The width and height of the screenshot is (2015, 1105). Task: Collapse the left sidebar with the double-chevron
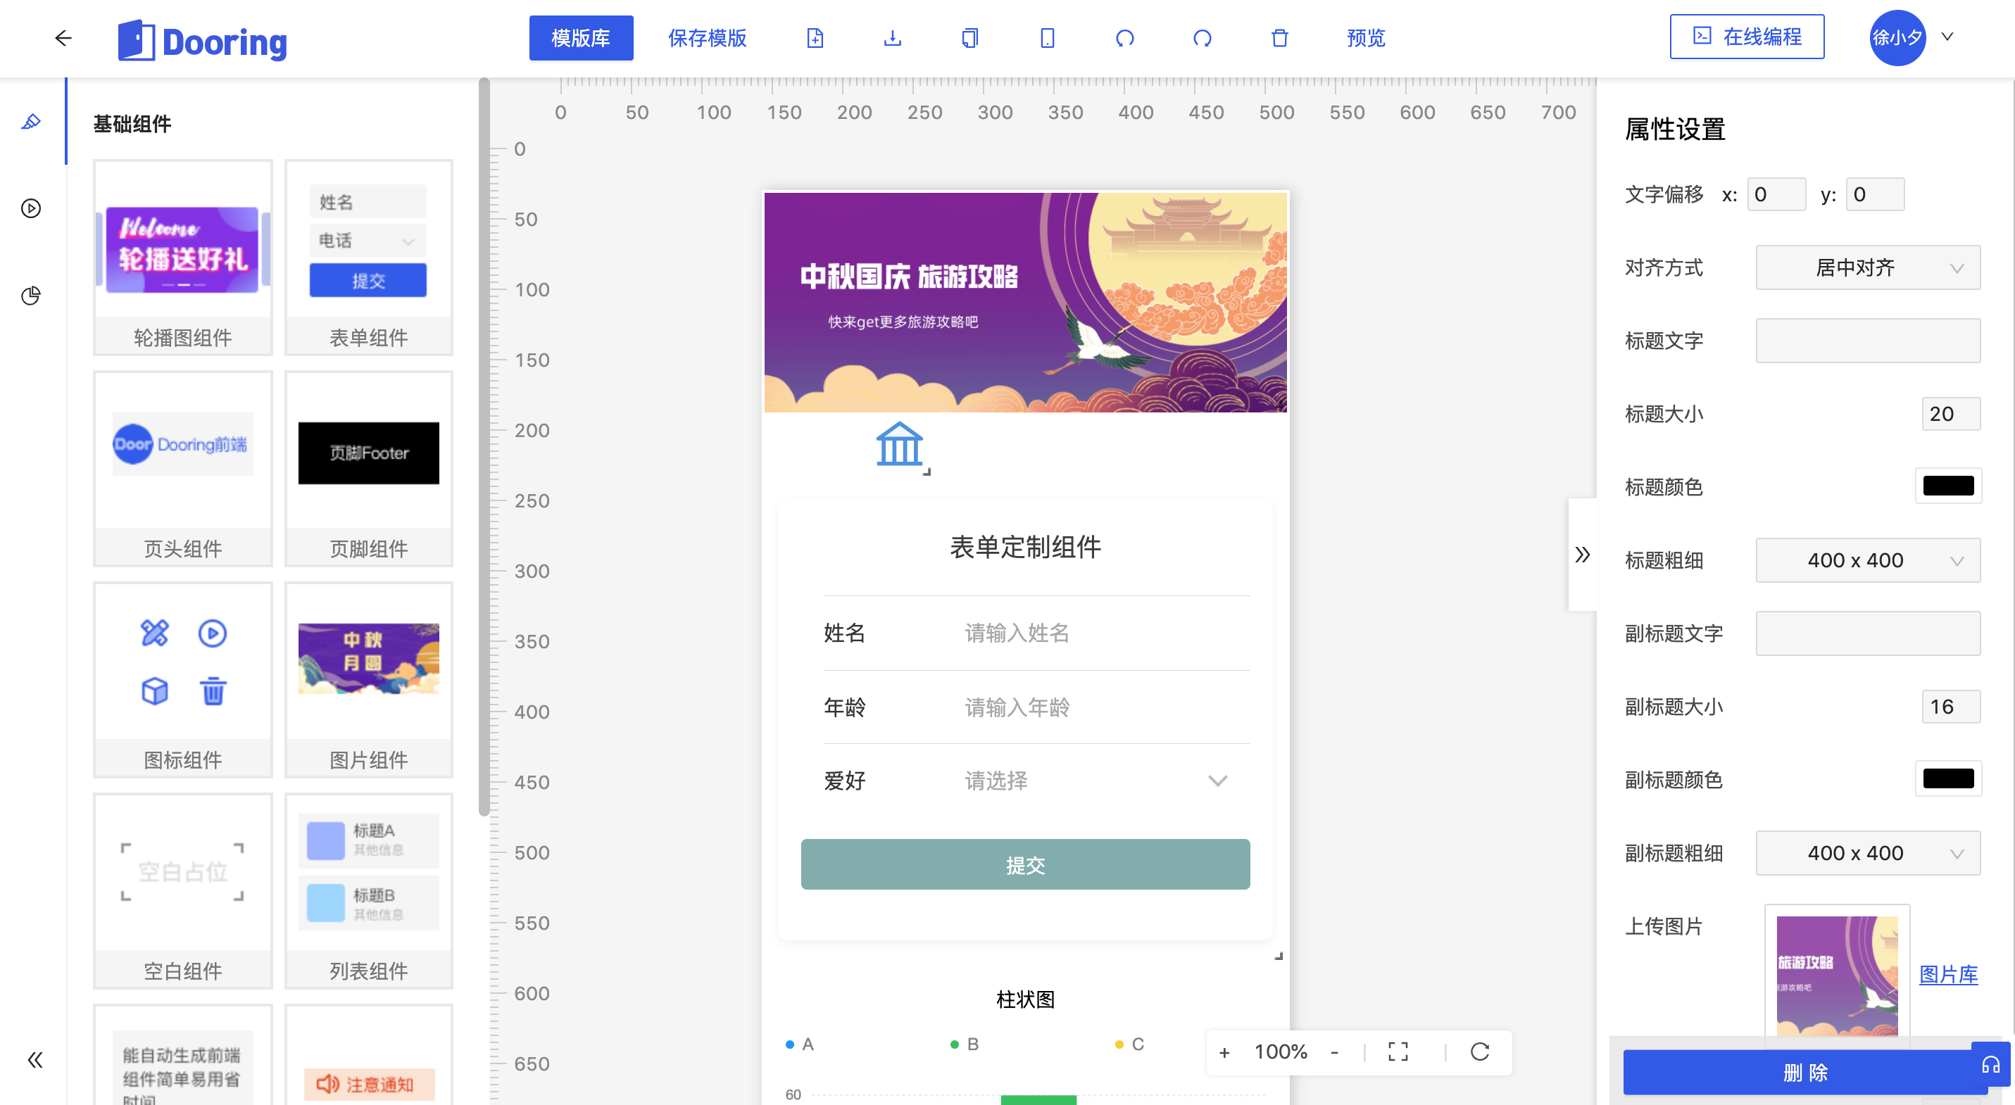(35, 1060)
